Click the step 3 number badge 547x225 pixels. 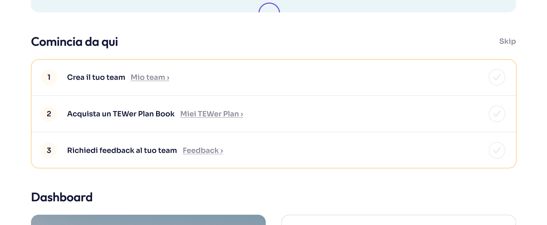49,150
